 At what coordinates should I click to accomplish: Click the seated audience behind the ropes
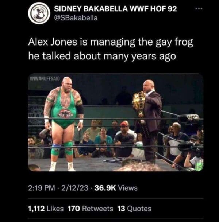click(x=111, y=140)
